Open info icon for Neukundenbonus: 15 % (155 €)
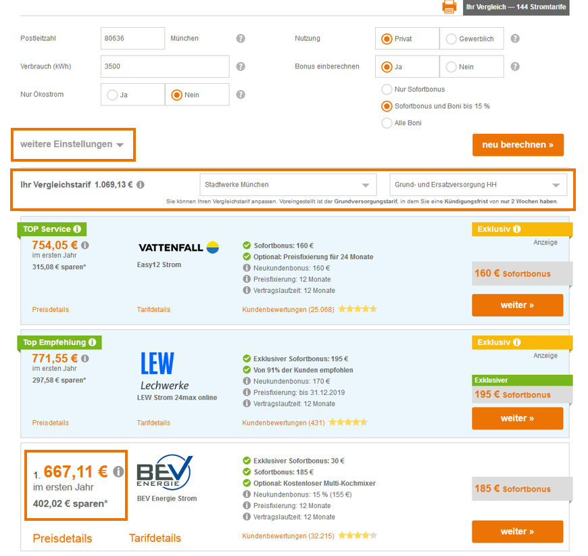The width and height of the screenshot is (588, 556). [247, 494]
